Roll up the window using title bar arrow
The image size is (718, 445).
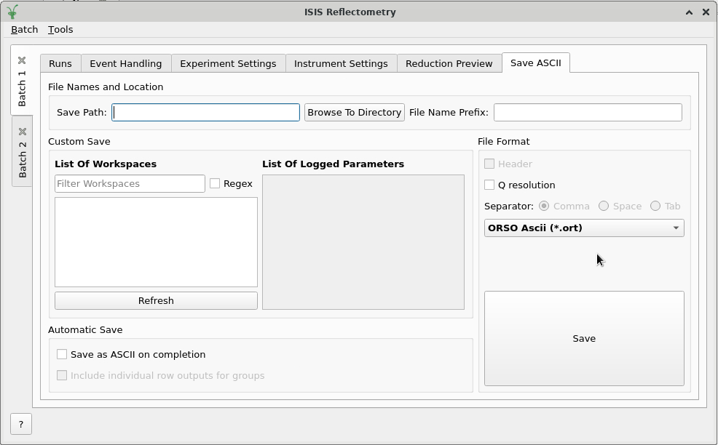coord(689,12)
